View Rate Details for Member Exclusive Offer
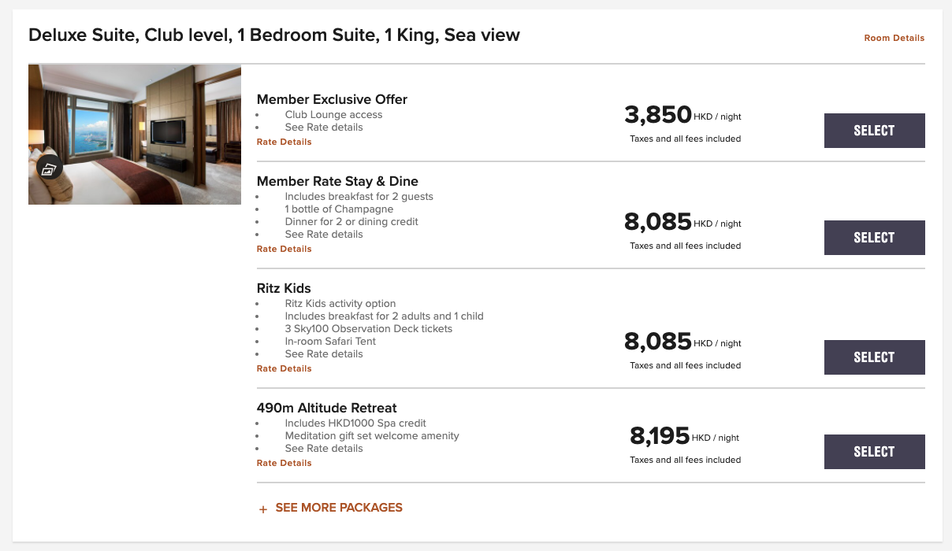The width and height of the screenshot is (952, 551). (x=284, y=142)
